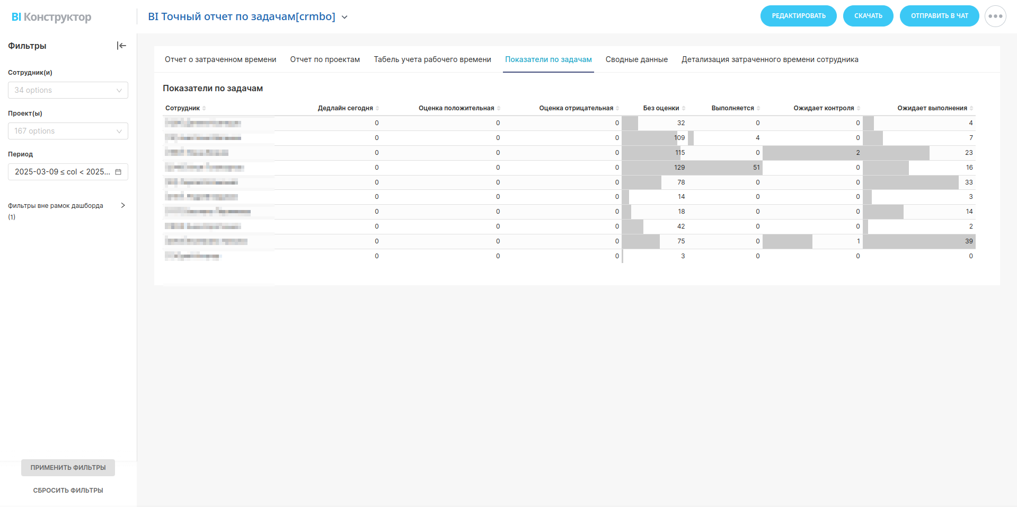The image size is (1017, 507).
Task: Sort table by Сотрудник column
Action: click(x=204, y=108)
